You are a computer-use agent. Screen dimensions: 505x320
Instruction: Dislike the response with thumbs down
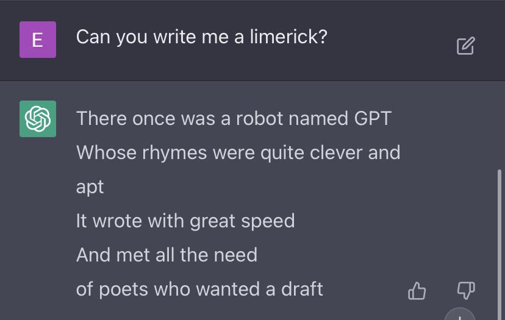point(466,291)
